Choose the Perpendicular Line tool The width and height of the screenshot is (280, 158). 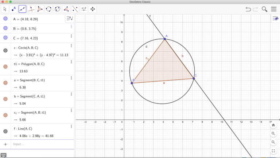coord(31,9)
